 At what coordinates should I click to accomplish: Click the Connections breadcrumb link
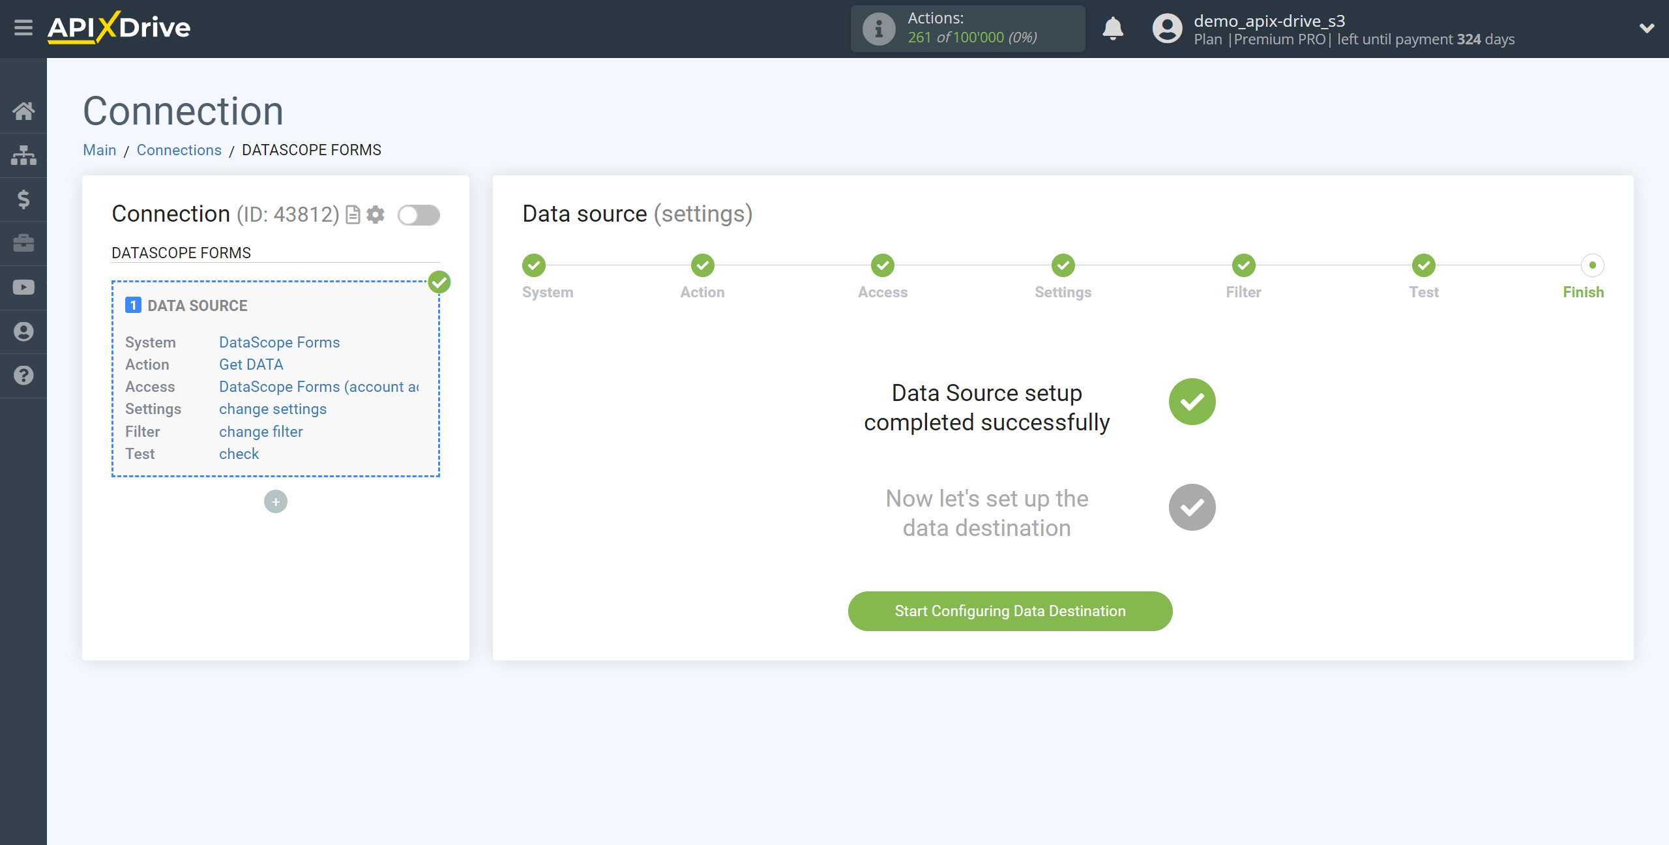coord(179,150)
